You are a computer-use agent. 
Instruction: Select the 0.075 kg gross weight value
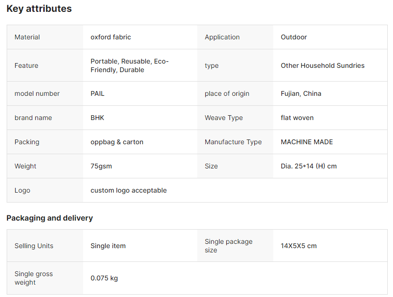(104, 278)
